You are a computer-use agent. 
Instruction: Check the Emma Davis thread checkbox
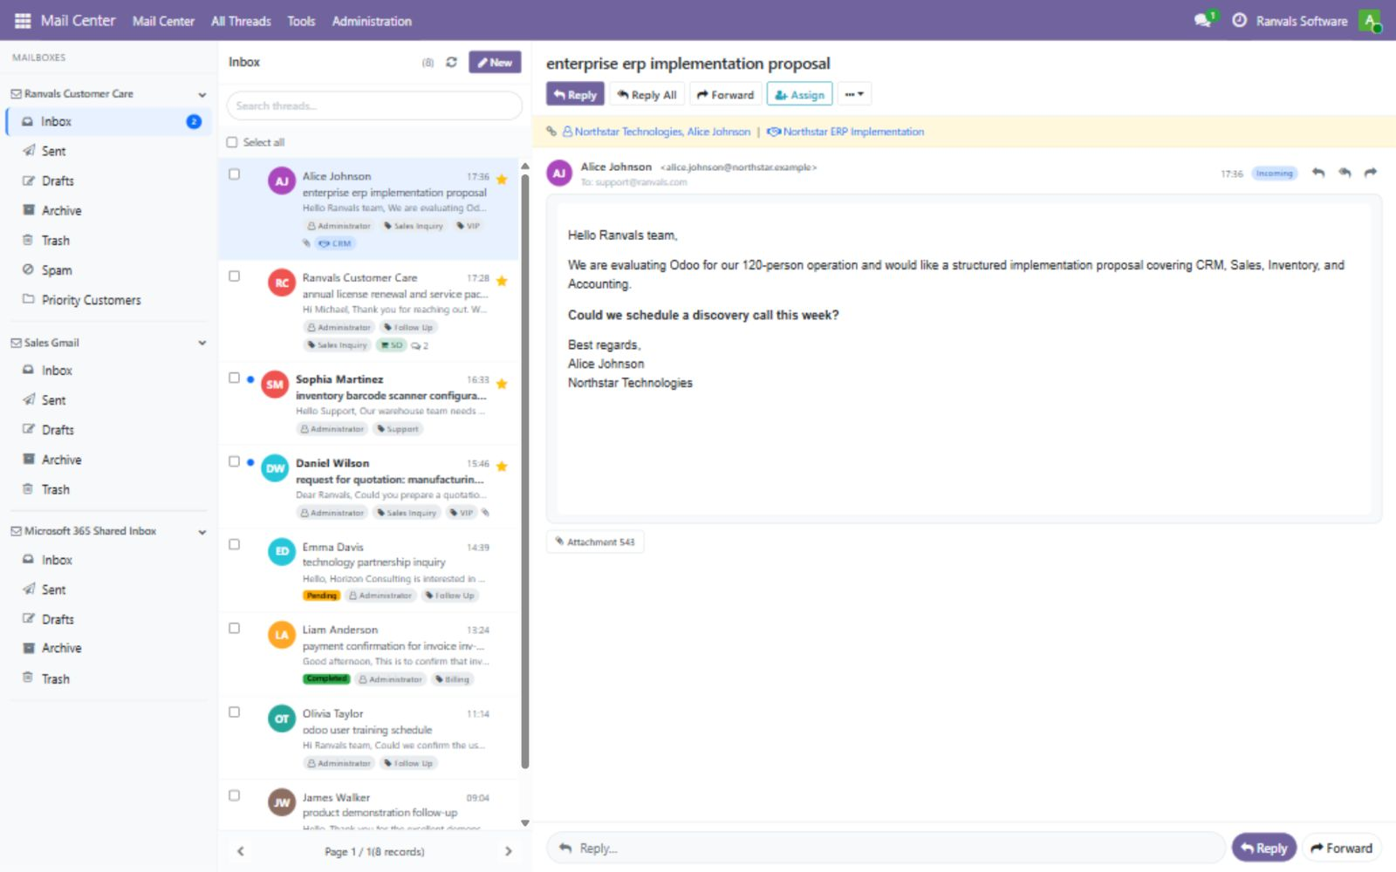[234, 544]
